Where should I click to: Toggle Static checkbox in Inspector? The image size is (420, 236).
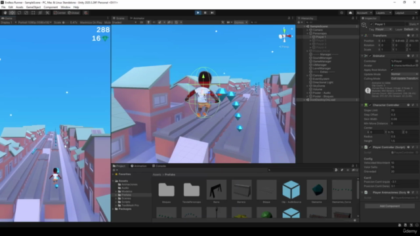[x=408, y=24]
